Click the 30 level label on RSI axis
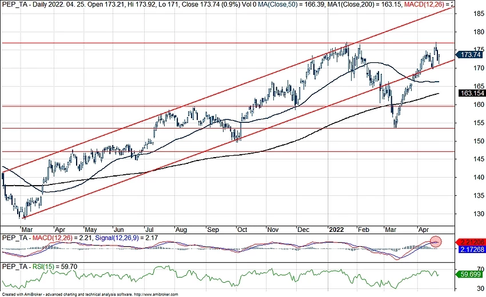Viewport: 486px width, 297px height. (480, 288)
